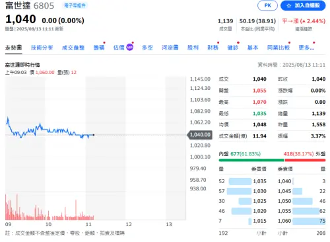330x242 pixels.
Task: Switch to the 多空 tab
Action: click(147, 48)
